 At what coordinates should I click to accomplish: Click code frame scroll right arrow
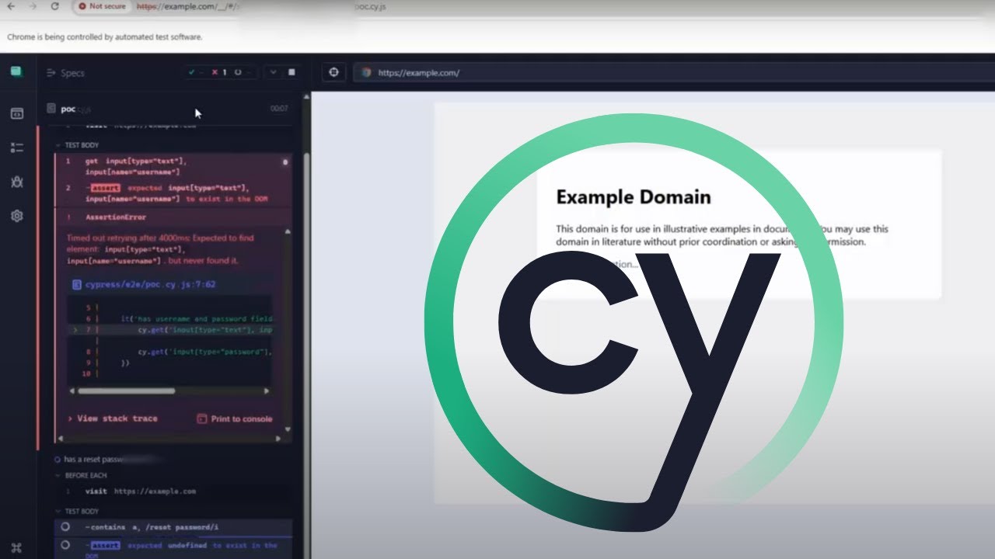pyautogui.click(x=267, y=391)
